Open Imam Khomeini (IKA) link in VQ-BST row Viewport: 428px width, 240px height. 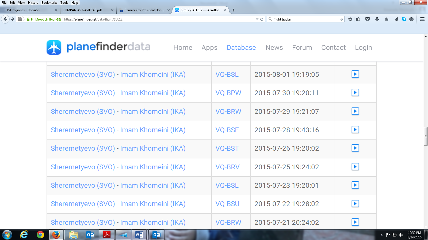(x=153, y=148)
